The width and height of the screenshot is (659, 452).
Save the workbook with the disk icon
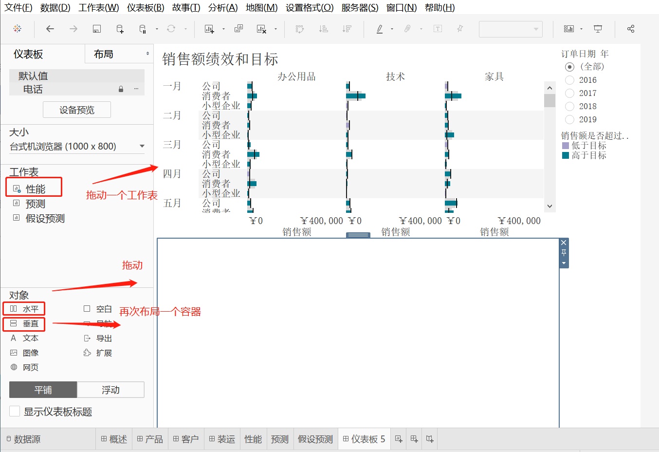[x=96, y=29]
